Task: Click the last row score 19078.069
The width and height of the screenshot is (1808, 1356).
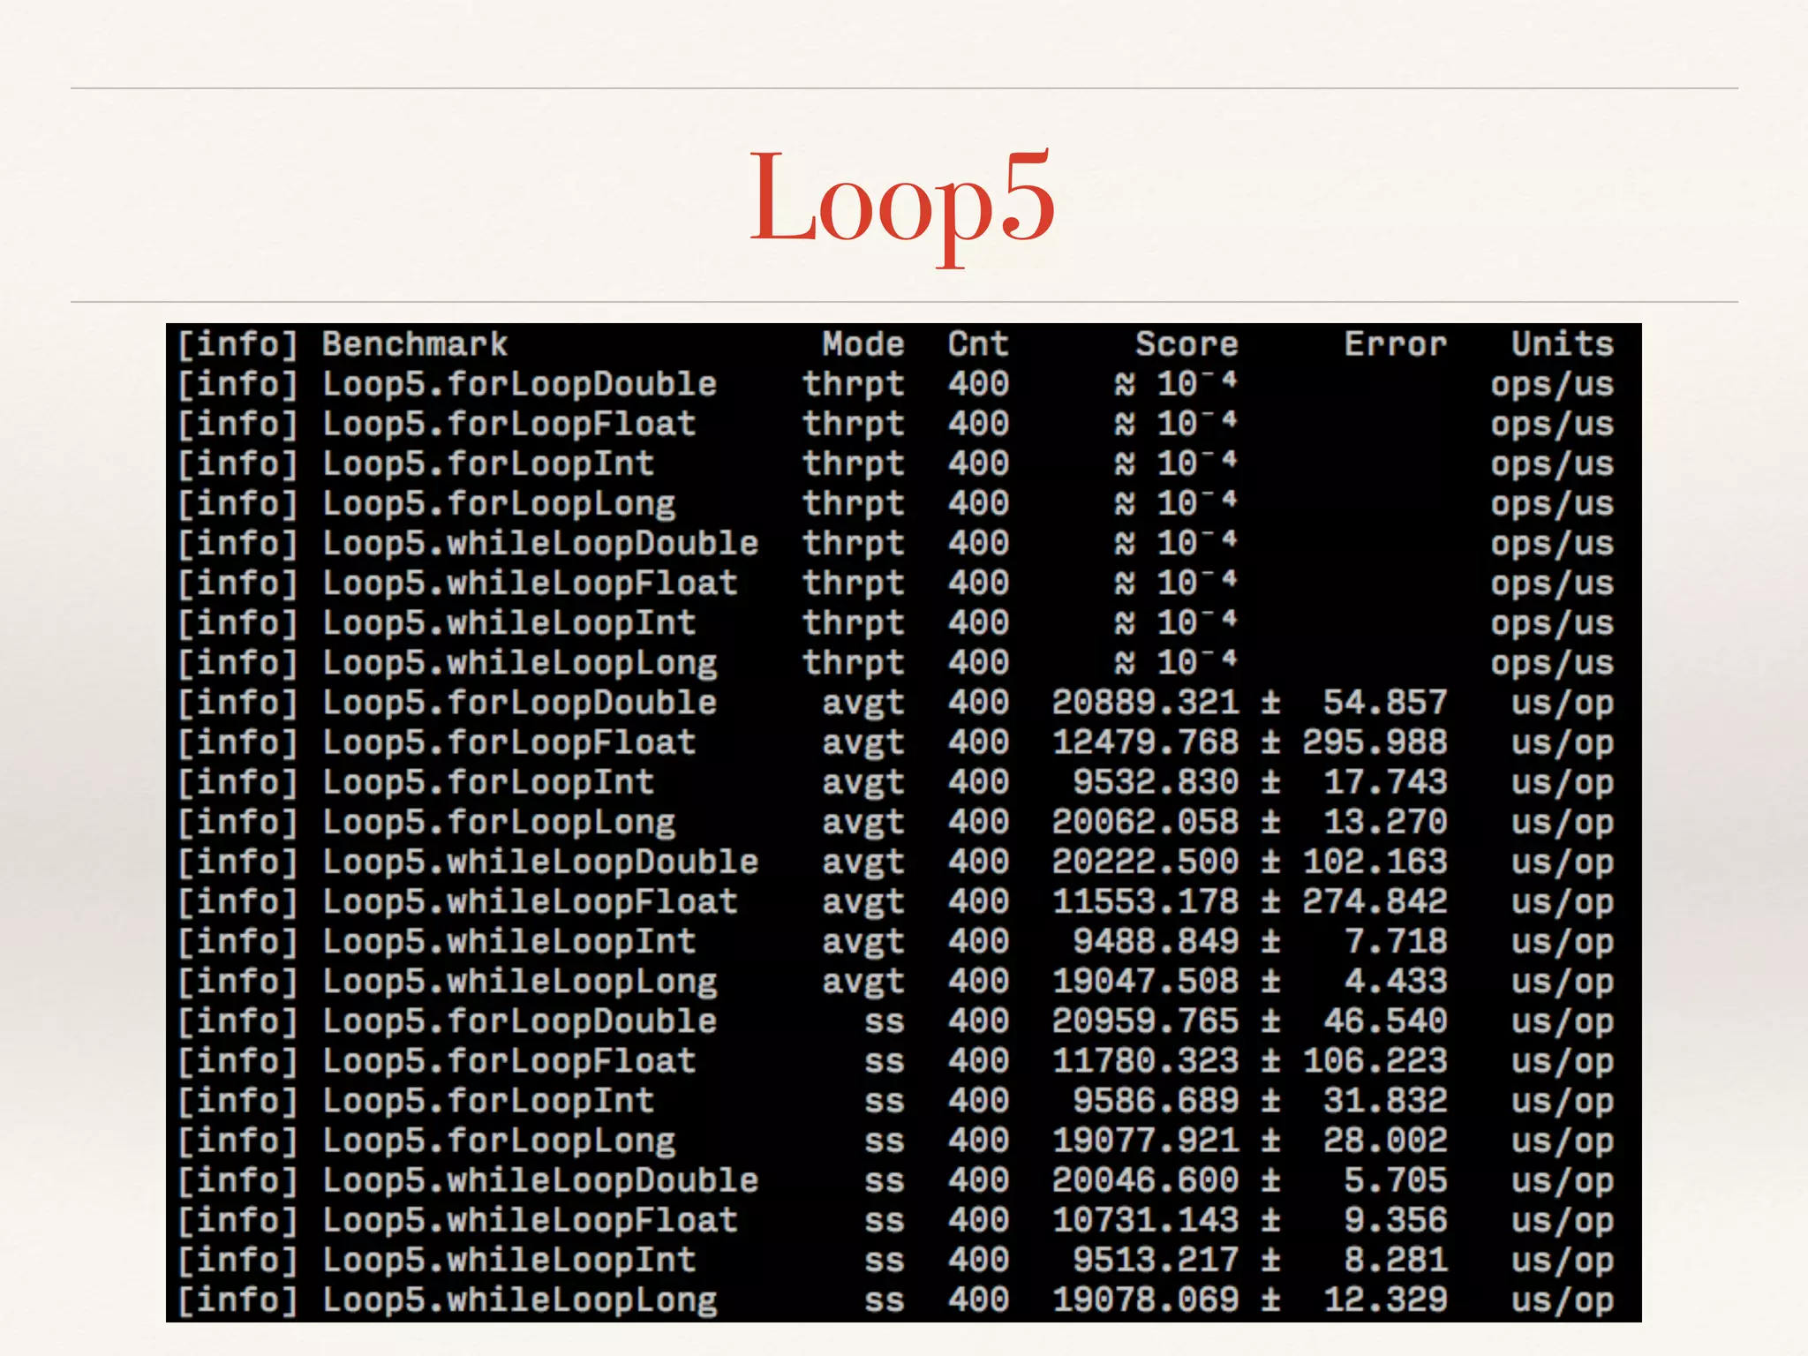Action: [x=1146, y=1299]
